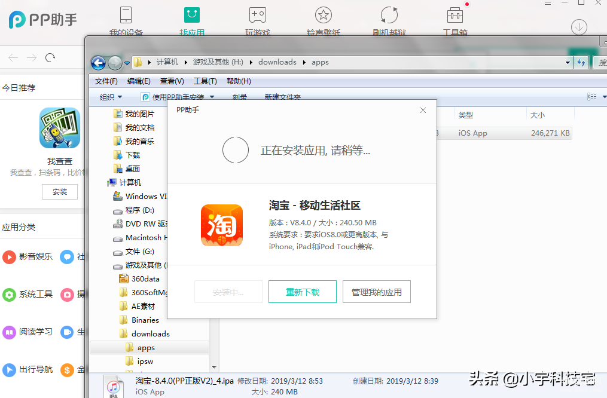Open the Play Games tab
The height and width of the screenshot is (398, 607).
click(x=257, y=22)
